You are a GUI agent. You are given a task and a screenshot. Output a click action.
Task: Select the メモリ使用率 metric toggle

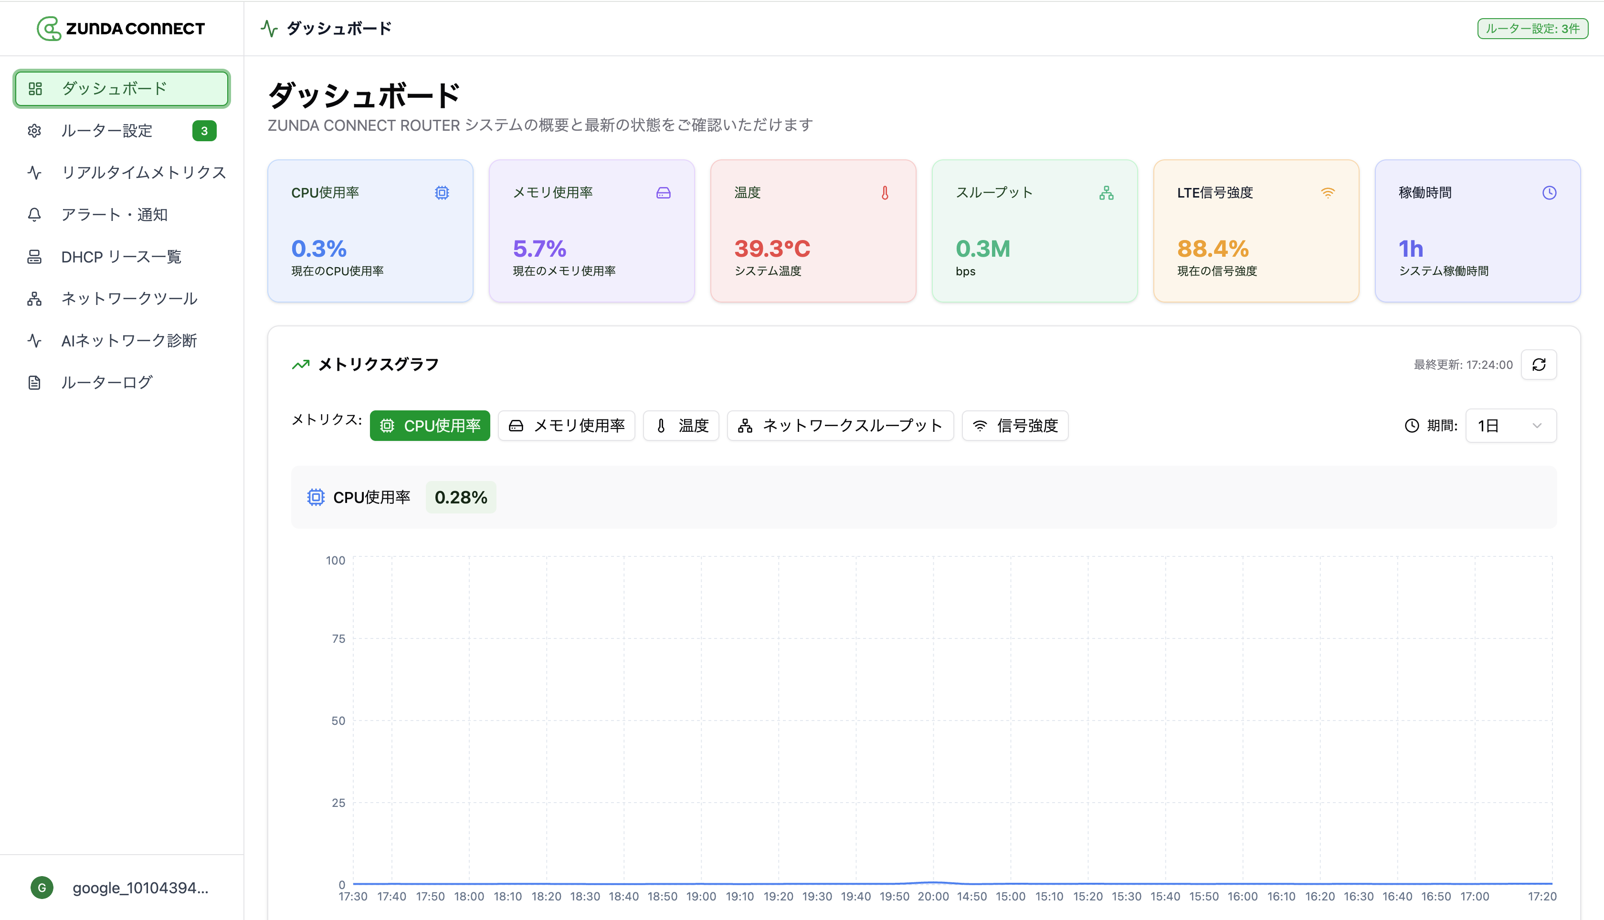(x=566, y=426)
